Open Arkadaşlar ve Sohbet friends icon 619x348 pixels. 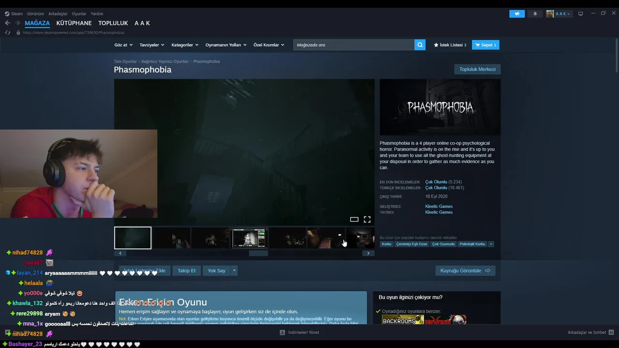coord(611,333)
